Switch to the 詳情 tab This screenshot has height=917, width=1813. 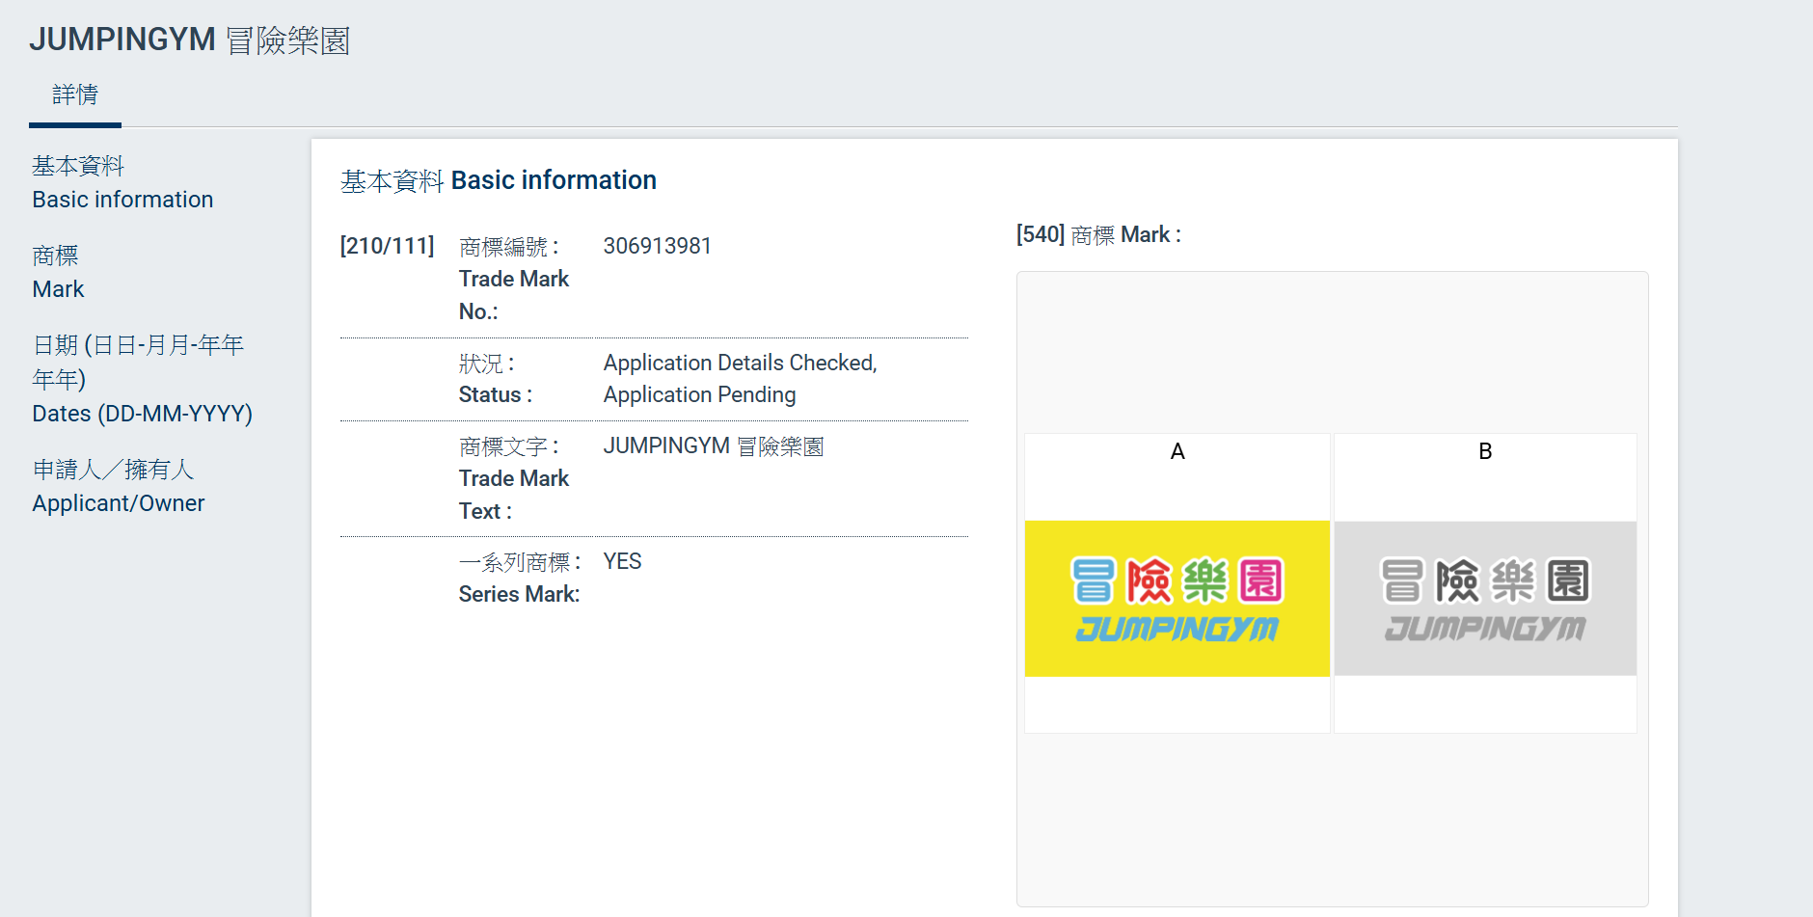click(74, 94)
